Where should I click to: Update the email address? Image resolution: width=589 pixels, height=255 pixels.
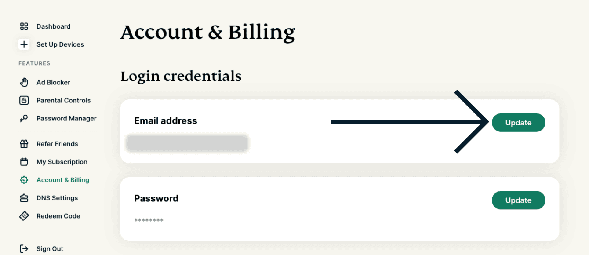[x=518, y=123]
